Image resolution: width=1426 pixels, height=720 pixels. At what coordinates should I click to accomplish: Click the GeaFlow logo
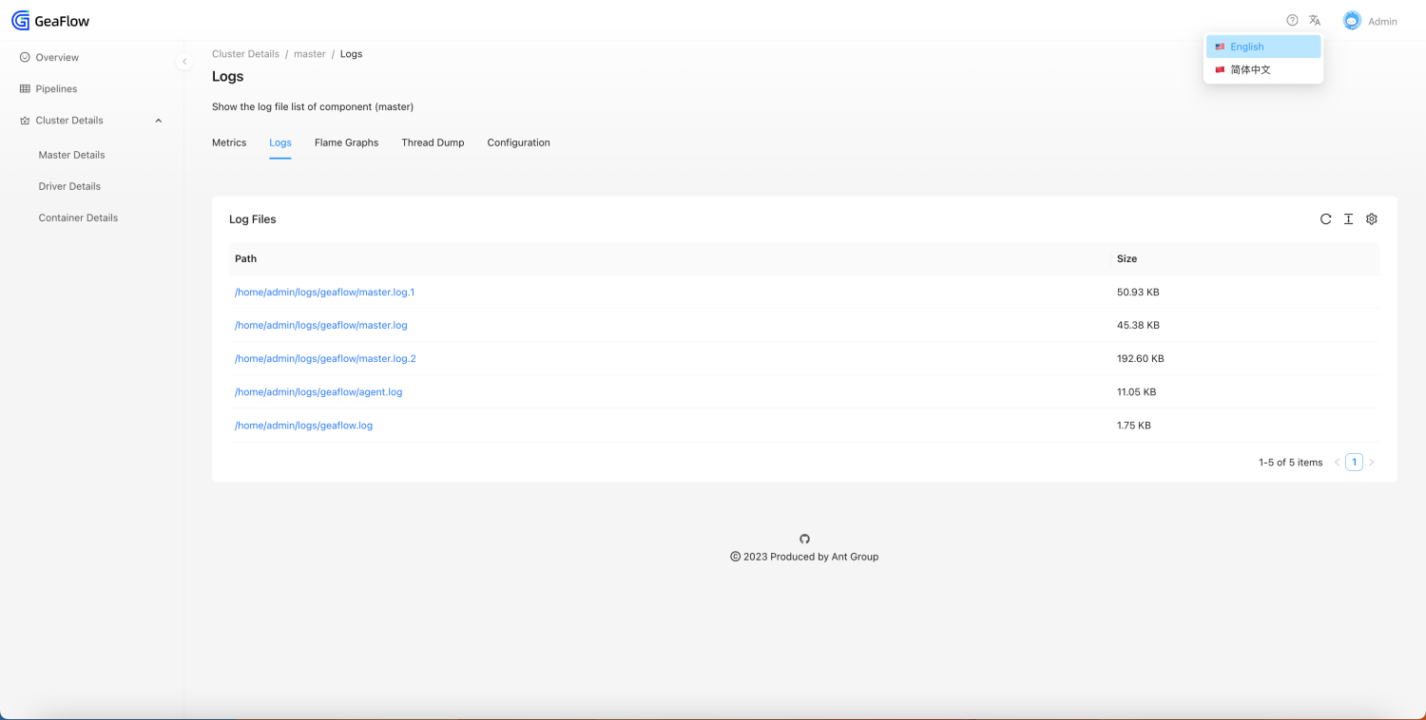(49, 20)
